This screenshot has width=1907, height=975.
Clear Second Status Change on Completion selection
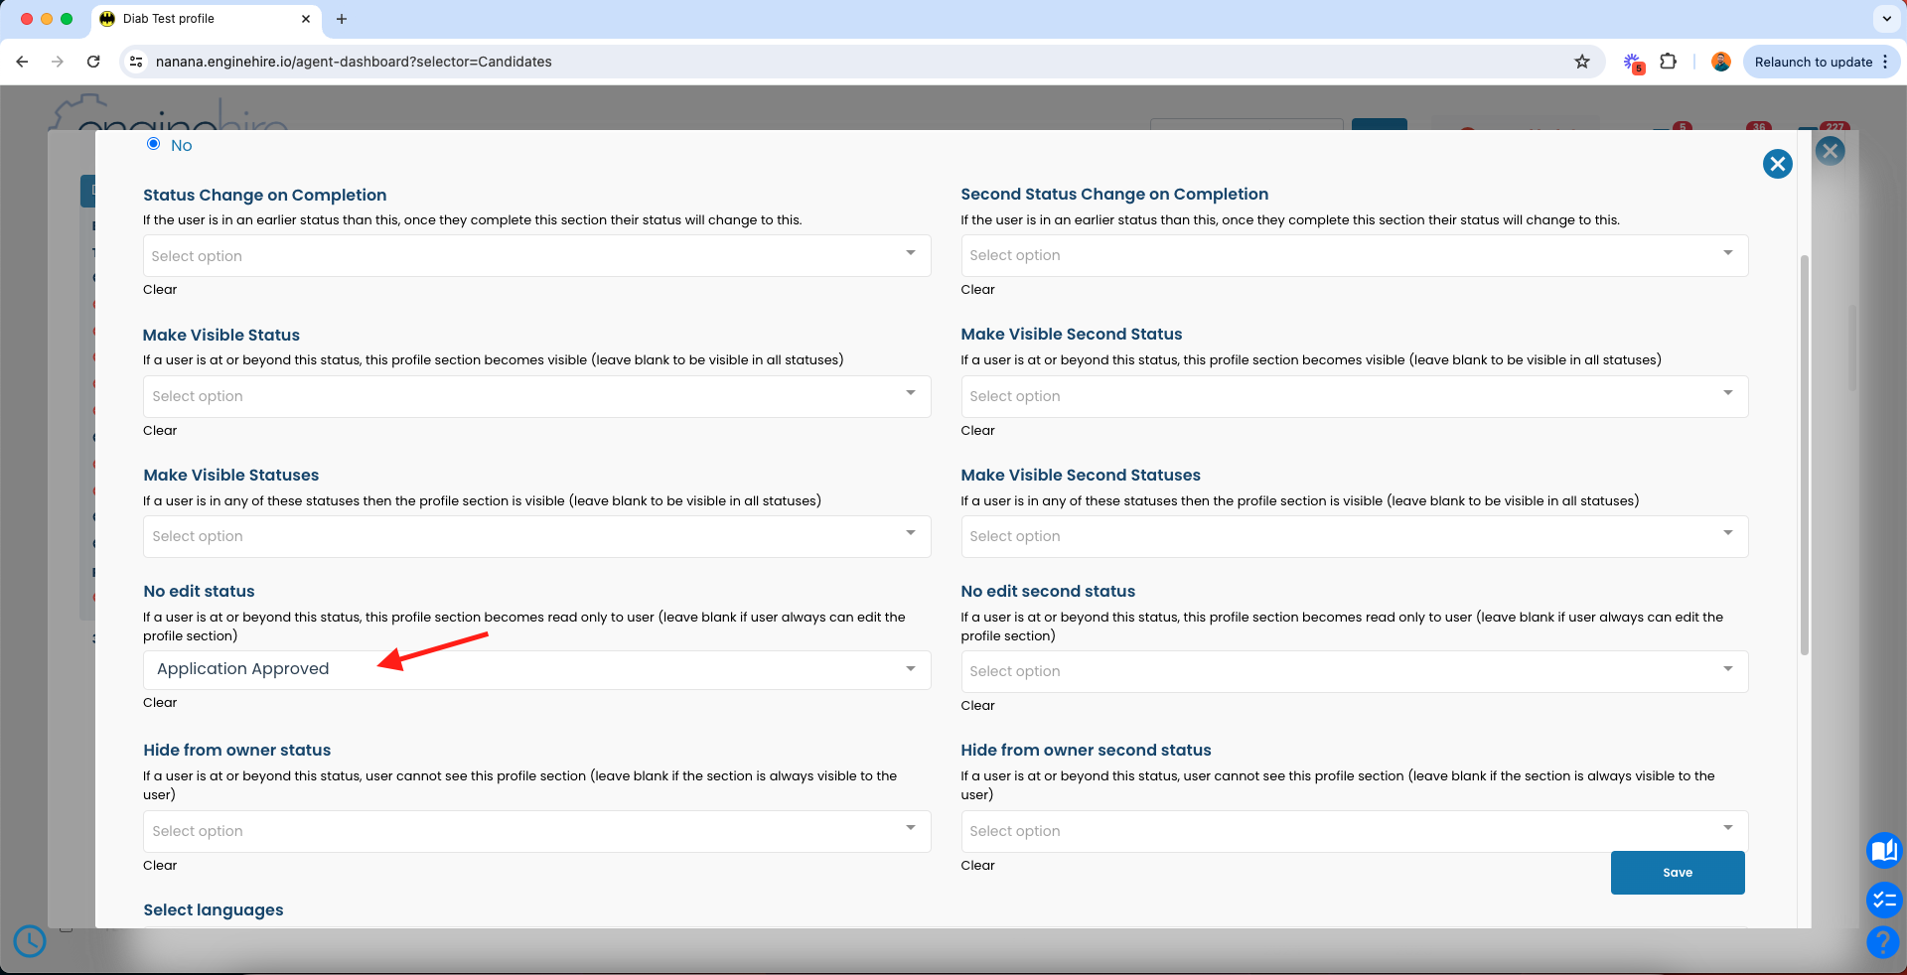coord(977,290)
